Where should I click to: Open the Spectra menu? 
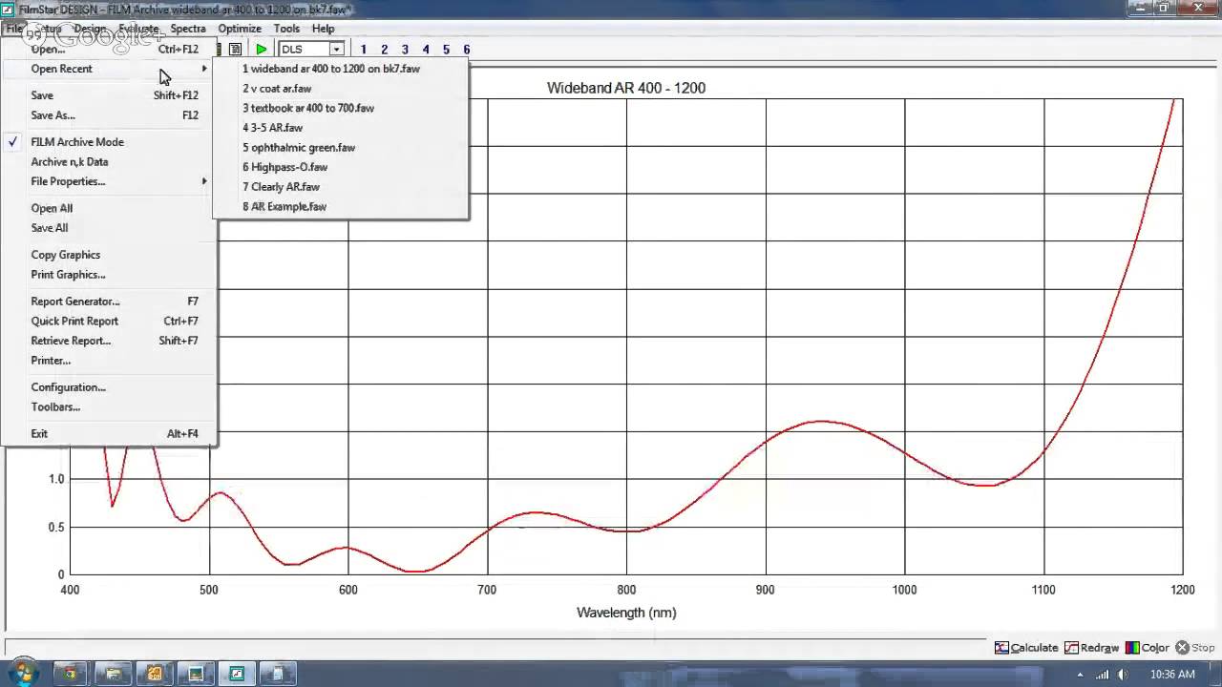pyautogui.click(x=188, y=29)
